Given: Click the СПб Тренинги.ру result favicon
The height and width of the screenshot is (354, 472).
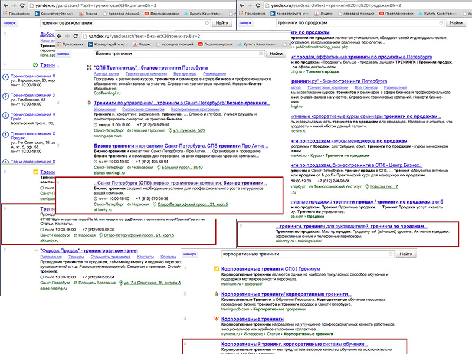Looking at the screenshot, I should (89, 68).
